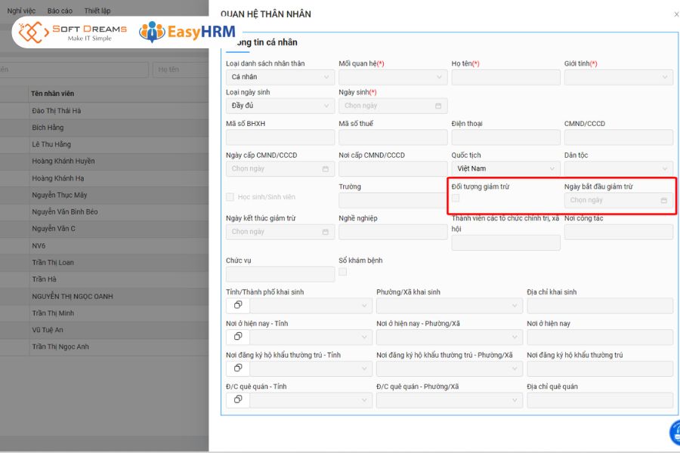This screenshot has width=680, height=453.
Task: Click the Địa chỉ khai sinh input field
Action: click(600, 306)
